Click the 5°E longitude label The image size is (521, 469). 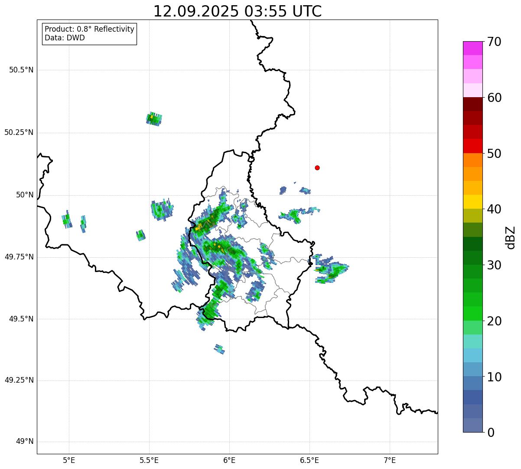click(69, 460)
